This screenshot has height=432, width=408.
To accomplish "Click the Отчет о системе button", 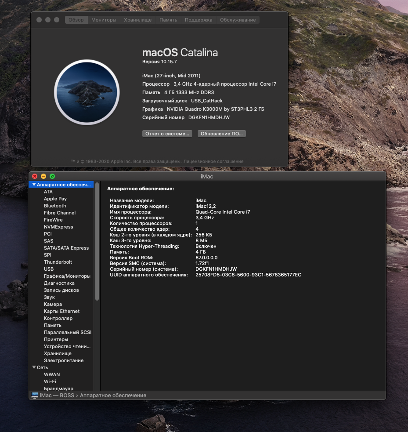I will 167,134.
